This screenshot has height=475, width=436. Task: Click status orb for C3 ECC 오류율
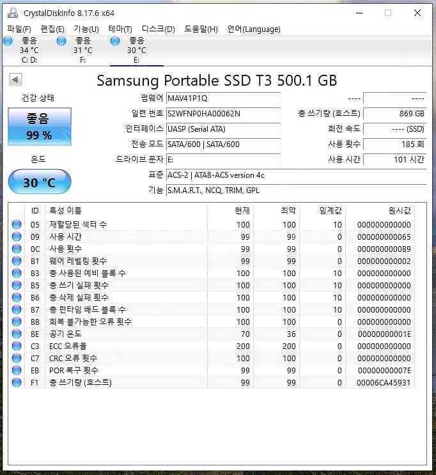(17, 346)
